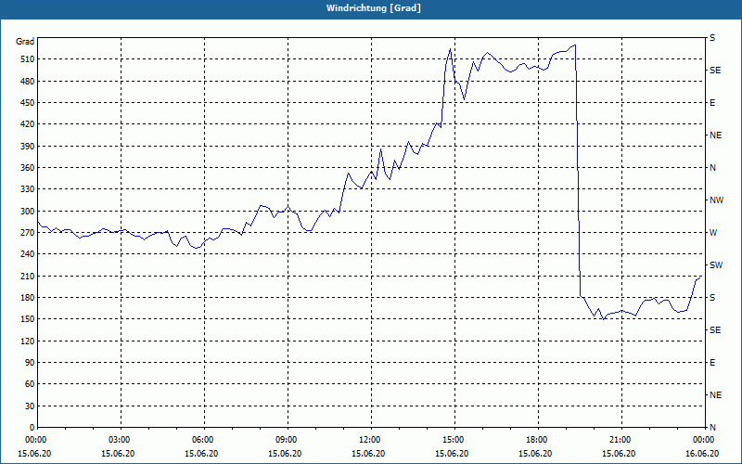Select the W compass direction label
Image resolution: width=742 pixels, height=464 pixels.
tap(713, 233)
